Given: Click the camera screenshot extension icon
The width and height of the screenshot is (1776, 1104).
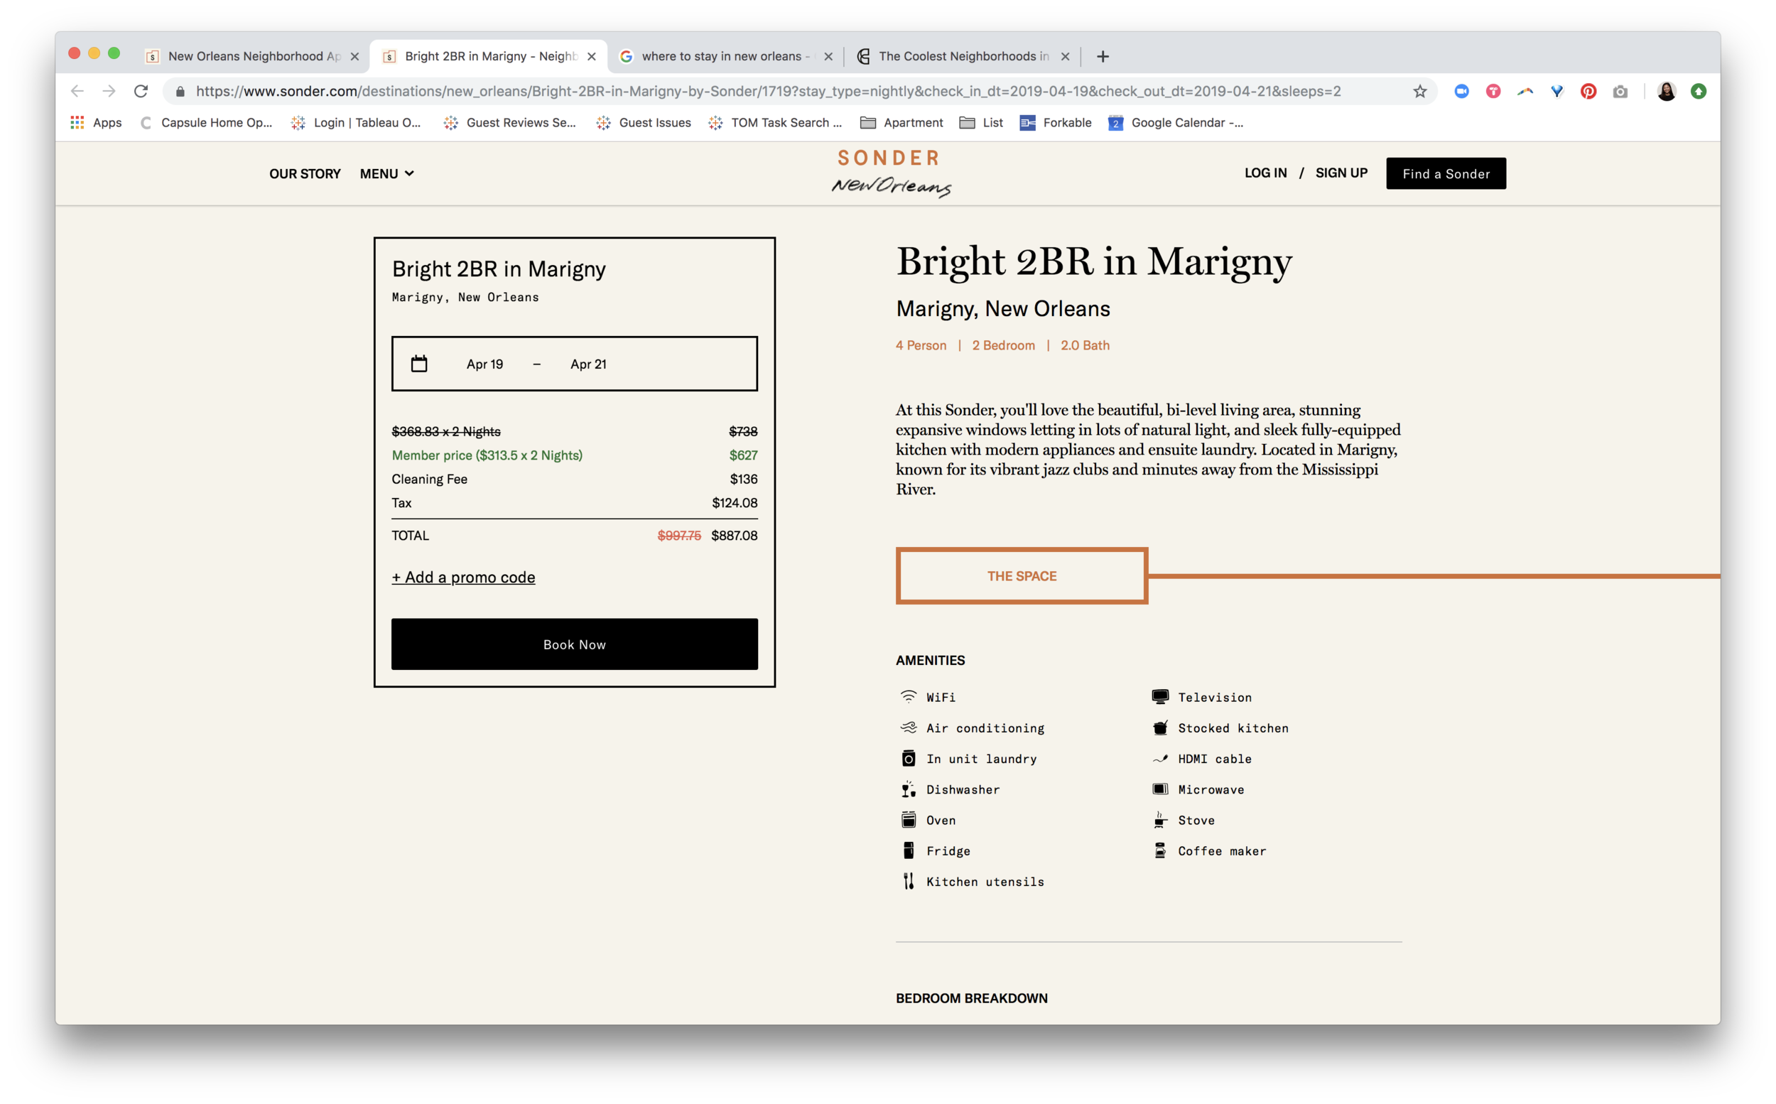Looking at the screenshot, I should click(x=1620, y=91).
